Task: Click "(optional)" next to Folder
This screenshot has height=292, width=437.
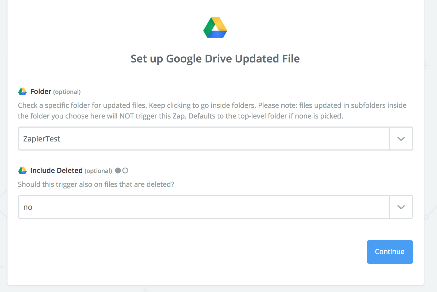Action: 67,92
